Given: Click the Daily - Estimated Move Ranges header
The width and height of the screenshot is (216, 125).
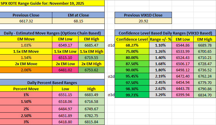Looking at the screenshot, I should (x=52, y=33).
